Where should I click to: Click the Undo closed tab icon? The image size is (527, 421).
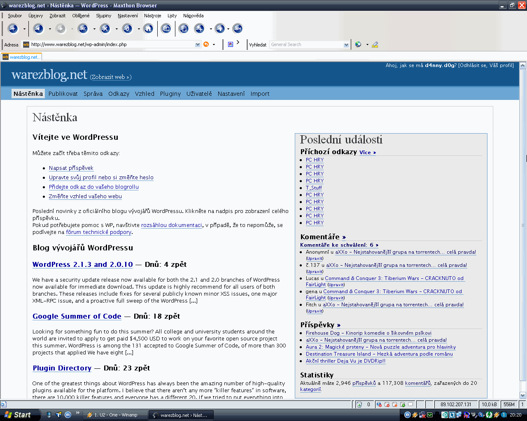point(83,29)
